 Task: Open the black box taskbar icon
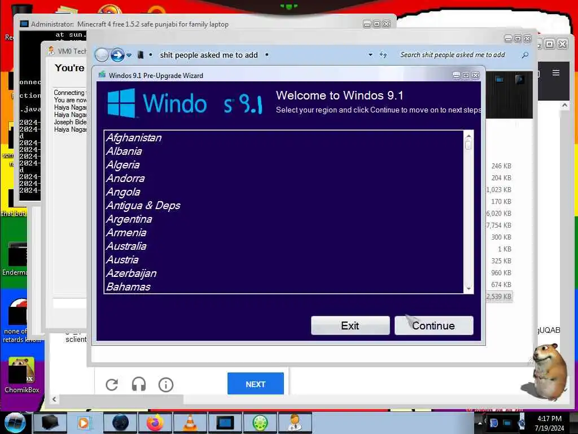pyautogui.click(x=50, y=423)
